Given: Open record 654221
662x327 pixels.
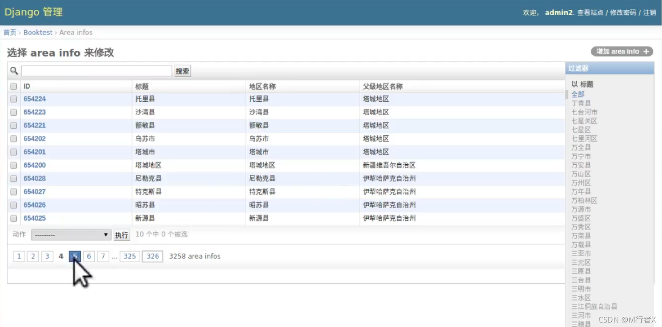Looking at the screenshot, I should (x=35, y=125).
